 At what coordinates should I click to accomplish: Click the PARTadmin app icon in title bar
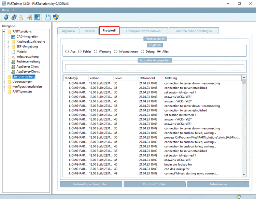coord(4,3)
